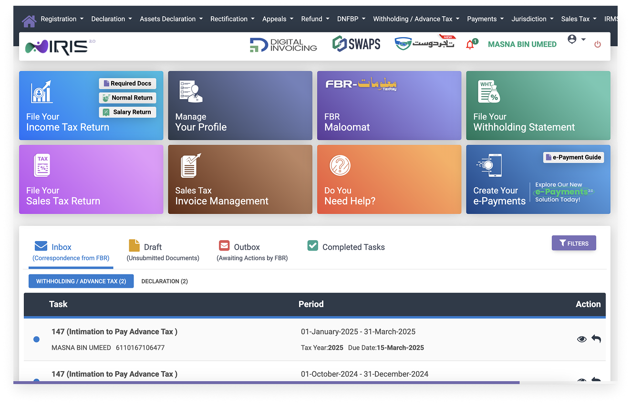The width and height of the screenshot is (631, 405).
Task: Click the e-Payments phone icon
Action: click(x=489, y=165)
